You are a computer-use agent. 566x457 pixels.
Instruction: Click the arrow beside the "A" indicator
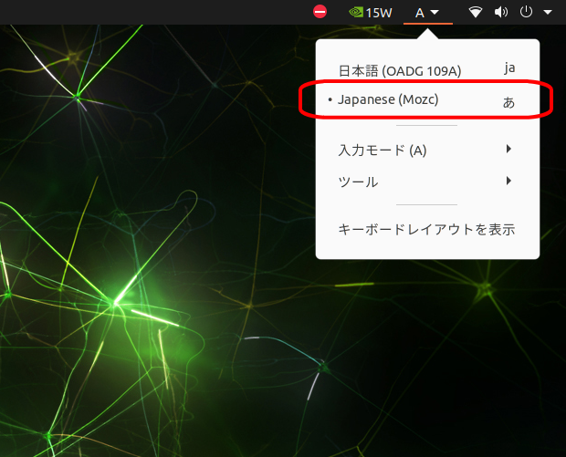(435, 13)
